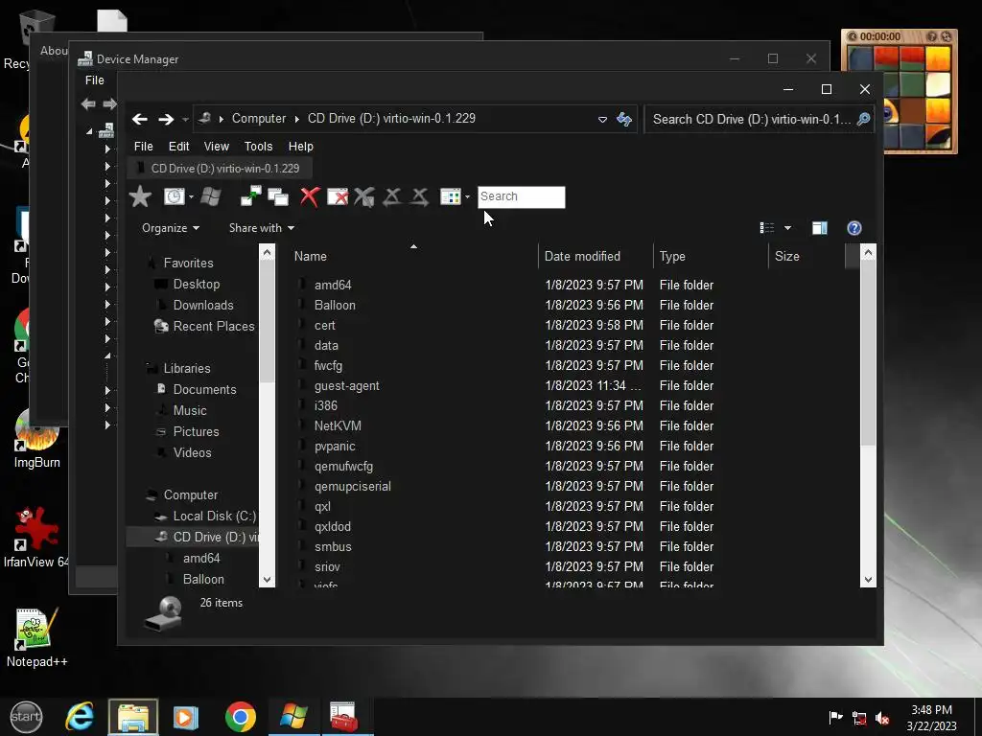Toggle the preview pane button
This screenshot has height=736, width=982.
click(820, 228)
